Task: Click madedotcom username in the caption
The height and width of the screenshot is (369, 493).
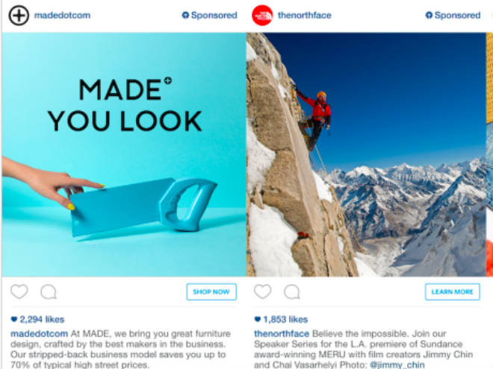Action: (40, 333)
